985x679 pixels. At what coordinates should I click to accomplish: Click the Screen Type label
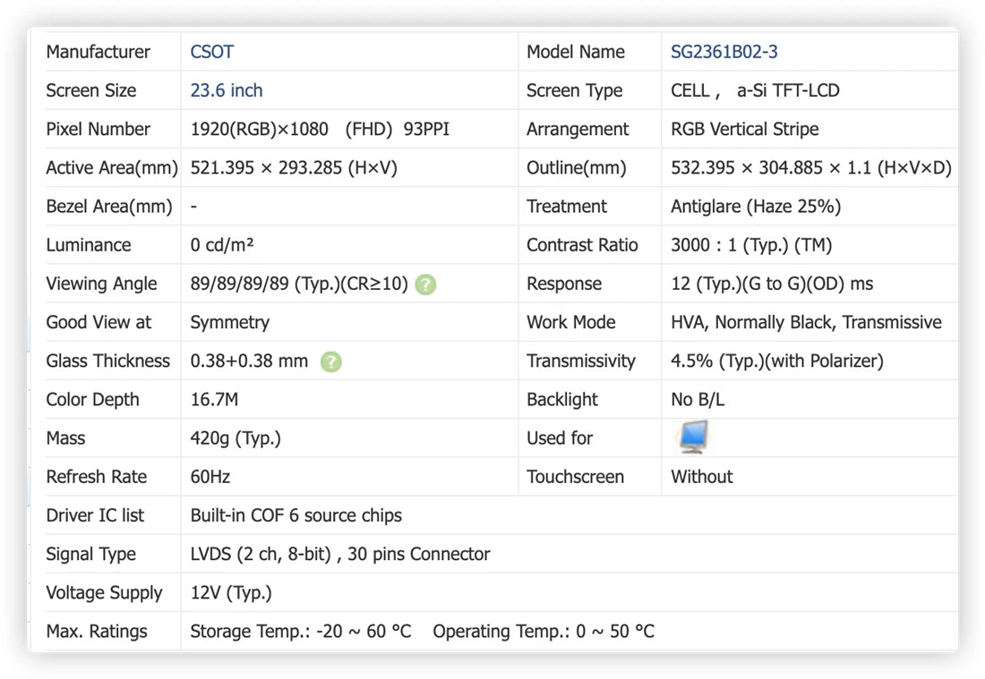[574, 91]
